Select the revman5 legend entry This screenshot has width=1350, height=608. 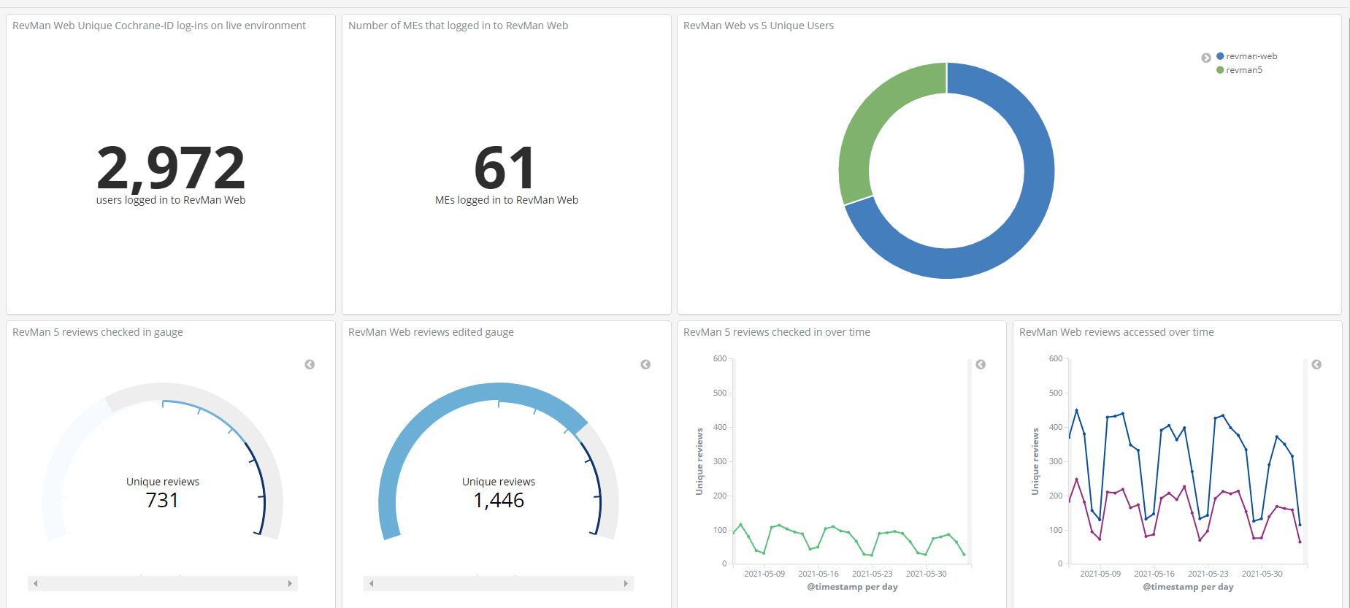1243,70
